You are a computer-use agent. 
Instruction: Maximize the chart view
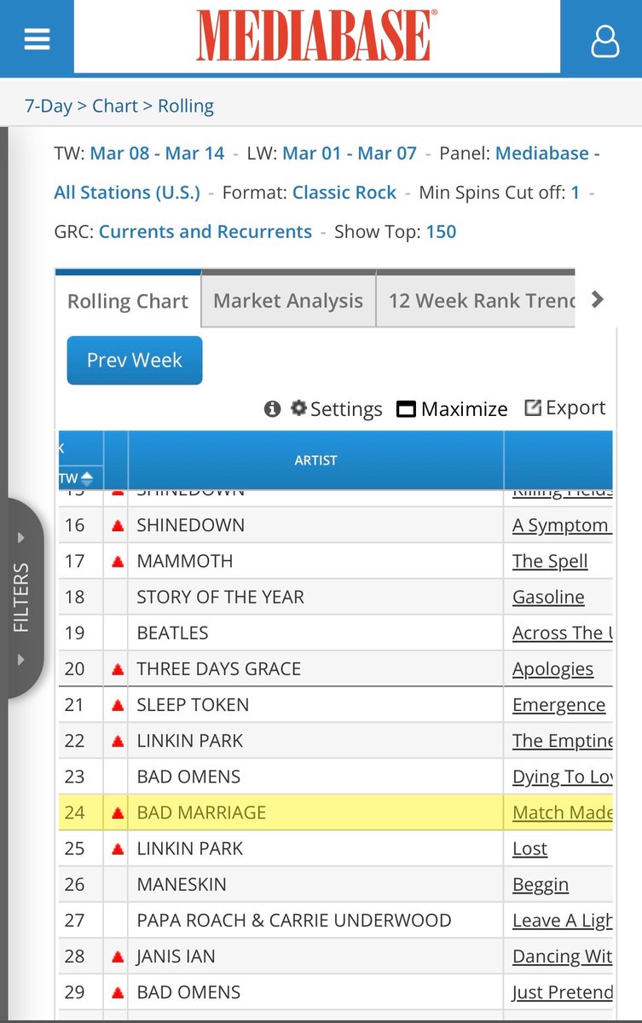(x=453, y=409)
